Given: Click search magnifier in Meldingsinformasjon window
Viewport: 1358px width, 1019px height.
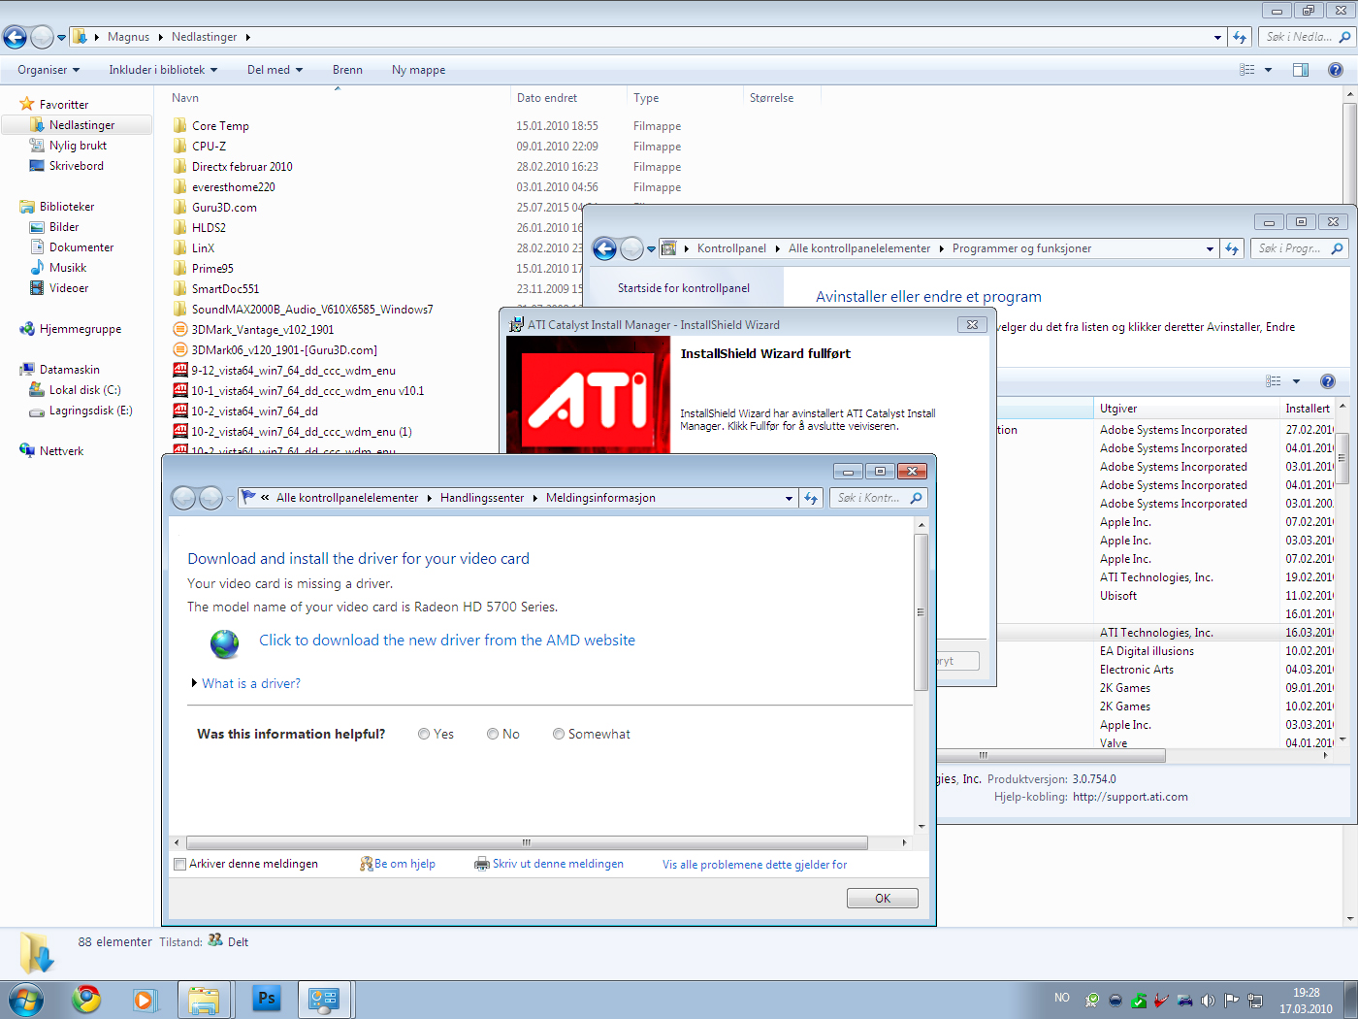Looking at the screenshot, I should coord(916,498).
